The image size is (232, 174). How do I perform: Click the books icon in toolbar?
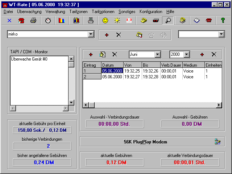pos(76,20)
